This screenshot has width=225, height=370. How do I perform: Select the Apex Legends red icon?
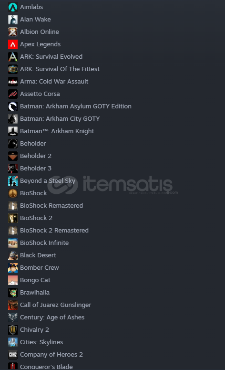(x=13, y=44)
